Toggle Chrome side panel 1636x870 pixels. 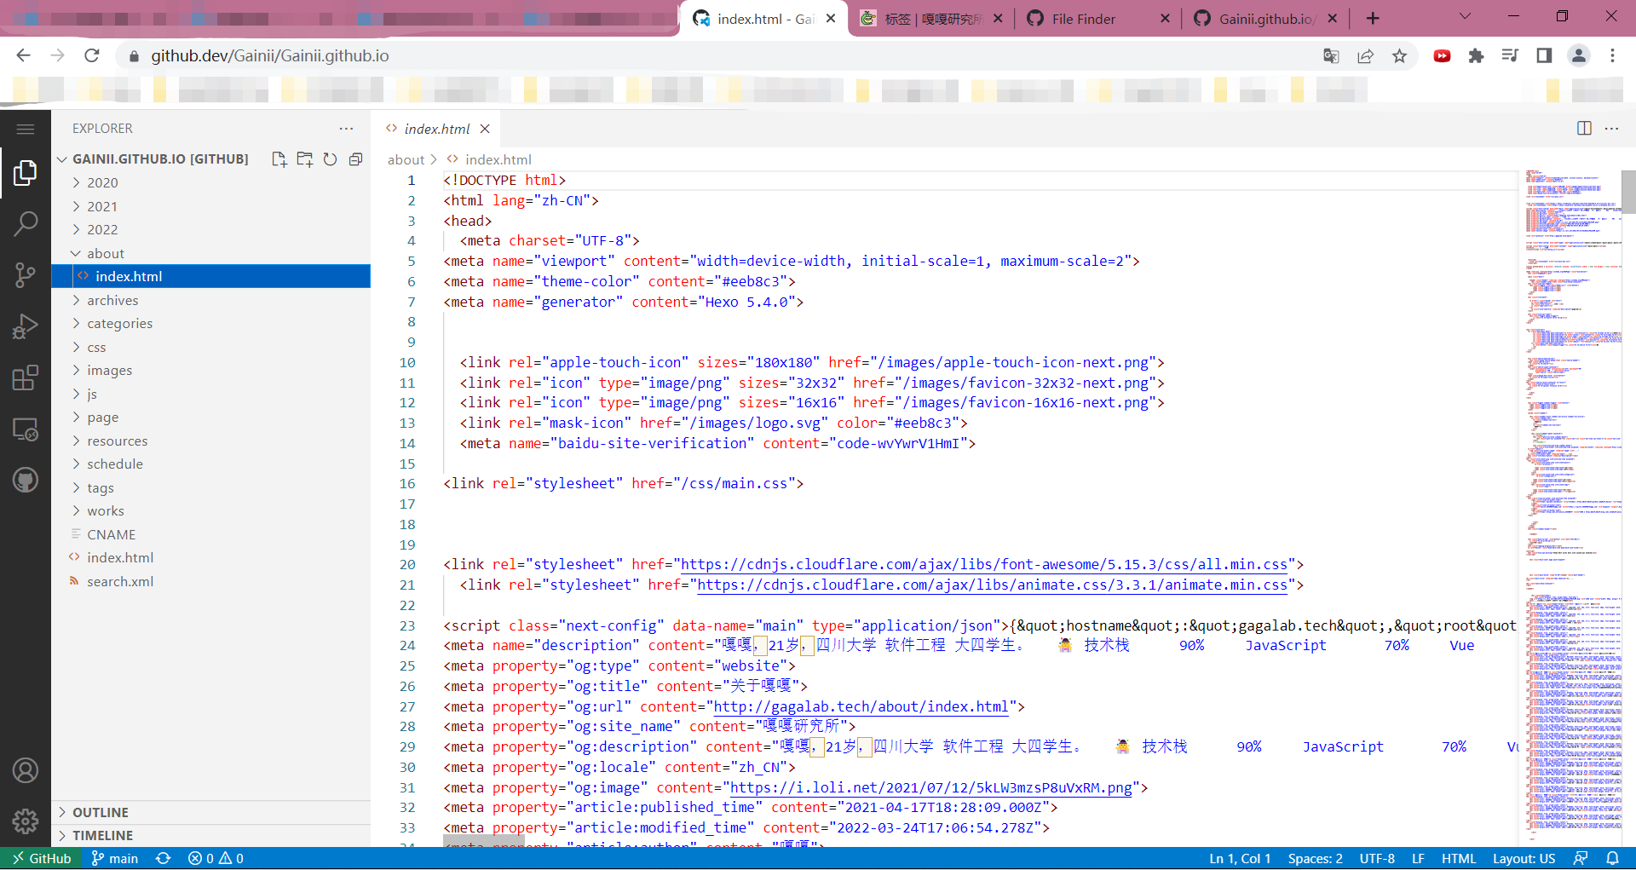click(x=1544, y=55)
